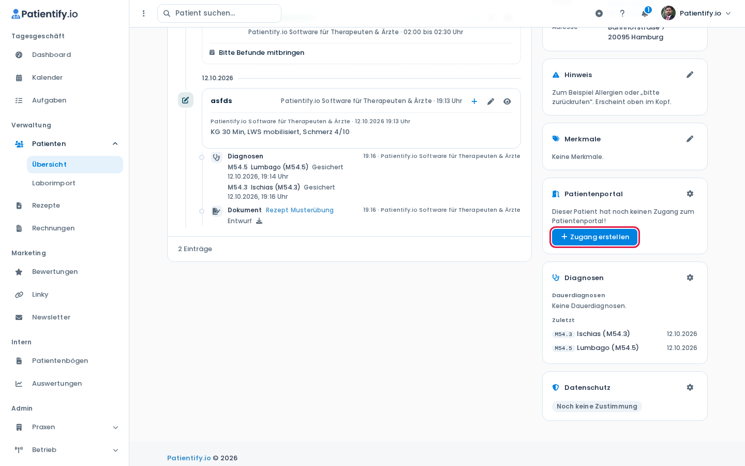Image resolution: width=745 pixels, height=466 pixels.
Task: Select the Übersicht submenu item
Action: tap(75, 165)
